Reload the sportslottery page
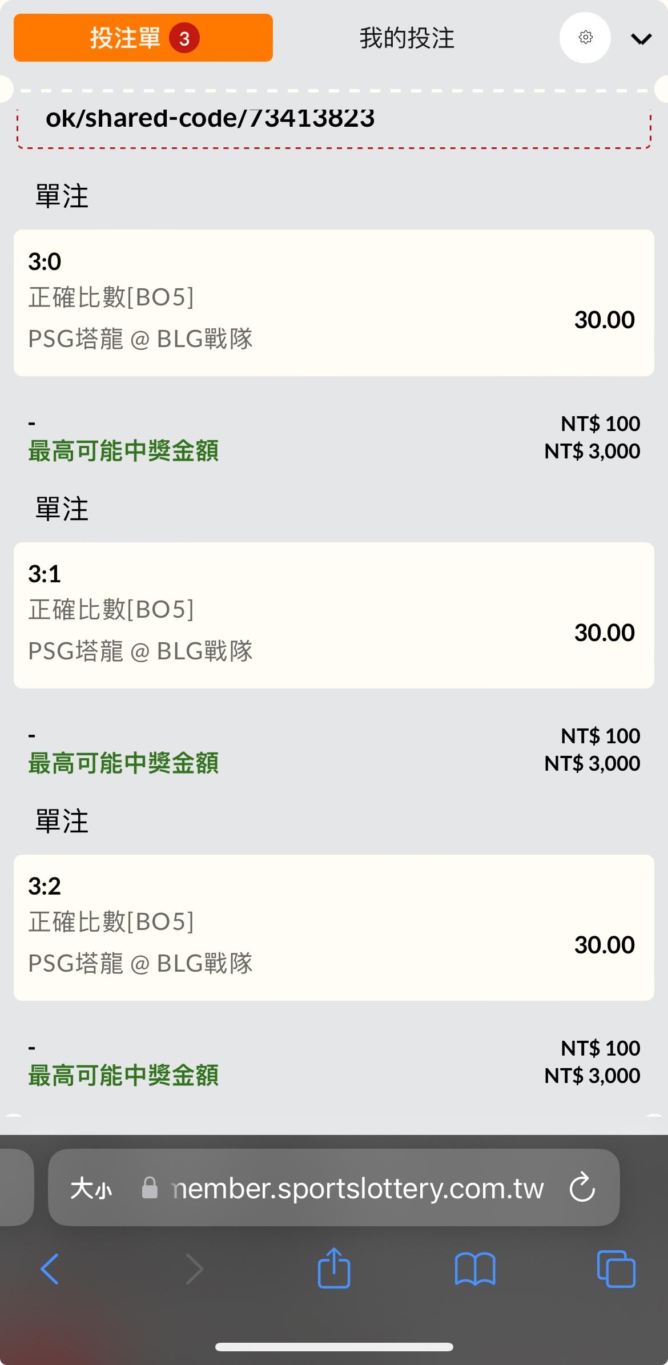668x1365 pixels. [x=582, y=1187]
